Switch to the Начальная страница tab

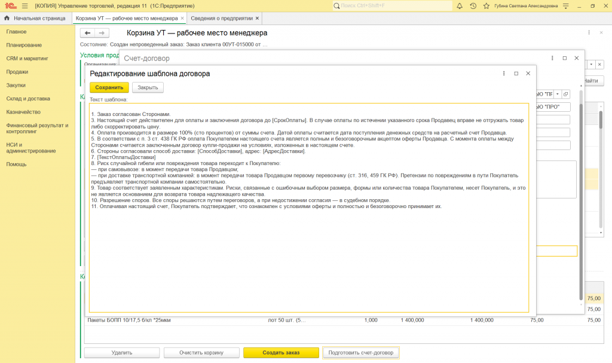pyautogui.click(x=35, y=19)
